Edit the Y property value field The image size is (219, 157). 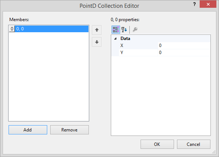[184, 53]
